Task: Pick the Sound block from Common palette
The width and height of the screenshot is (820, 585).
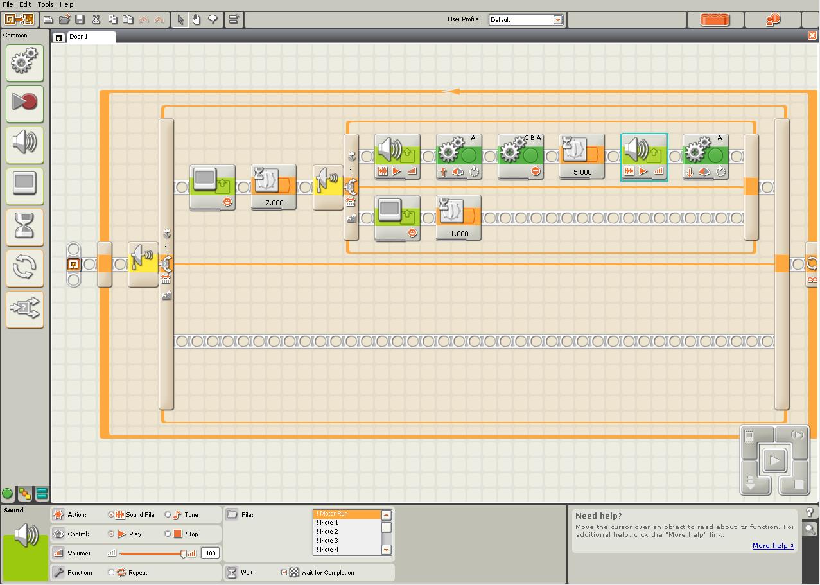Action: (24, 144)
